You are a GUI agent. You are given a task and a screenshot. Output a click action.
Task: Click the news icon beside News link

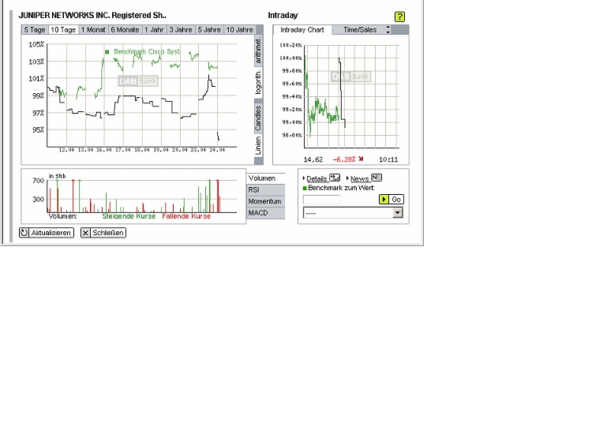[377, 178]
